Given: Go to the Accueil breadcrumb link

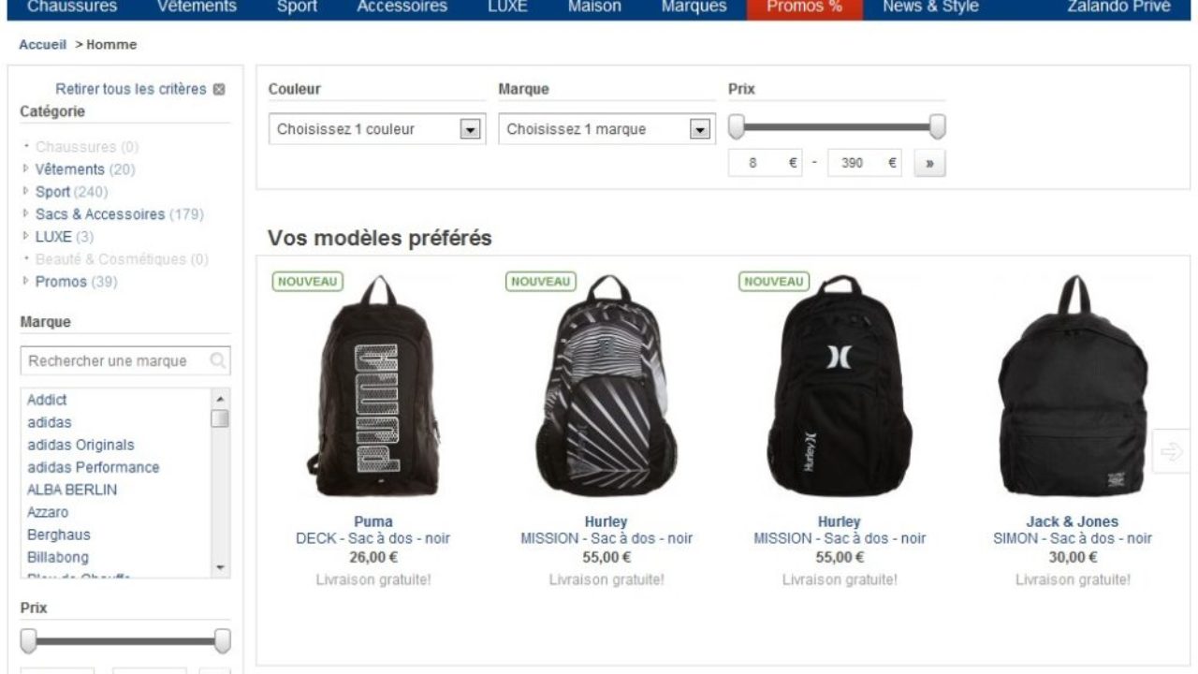Looking at the screenshot, I should tap(43, 45).
